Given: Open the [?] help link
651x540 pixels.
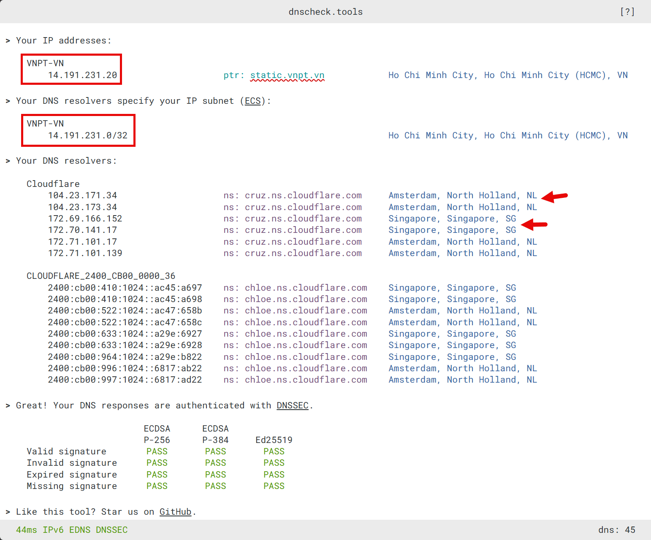Looking at the screenshot, I should coord(627,12).
